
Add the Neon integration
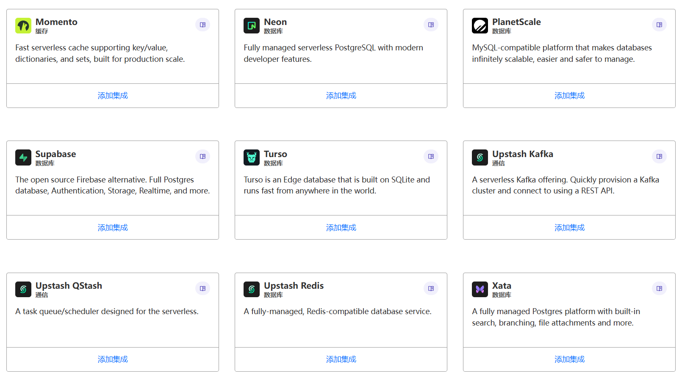341,96
